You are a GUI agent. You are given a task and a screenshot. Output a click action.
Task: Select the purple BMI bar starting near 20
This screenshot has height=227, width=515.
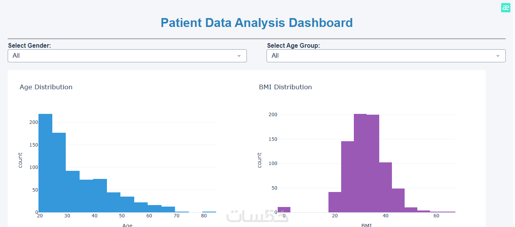pos(335,202)
